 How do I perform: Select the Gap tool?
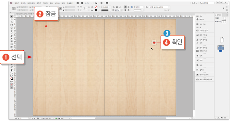click(x=12, y=25)
